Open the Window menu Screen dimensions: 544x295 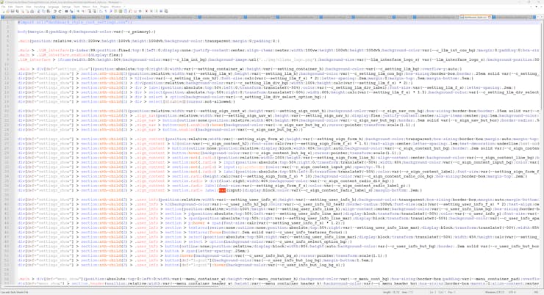(x=116, y=7)
